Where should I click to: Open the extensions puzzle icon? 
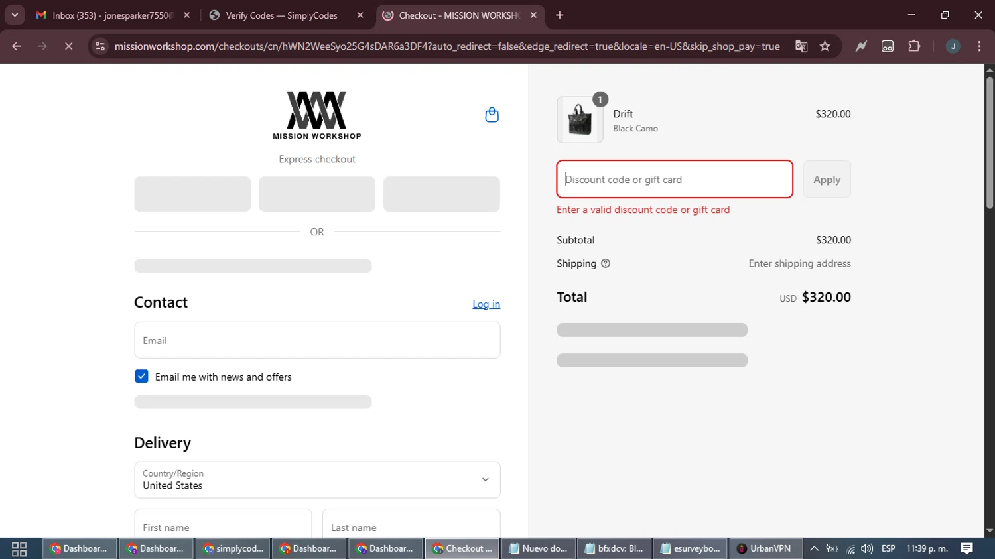pos(914,46)
